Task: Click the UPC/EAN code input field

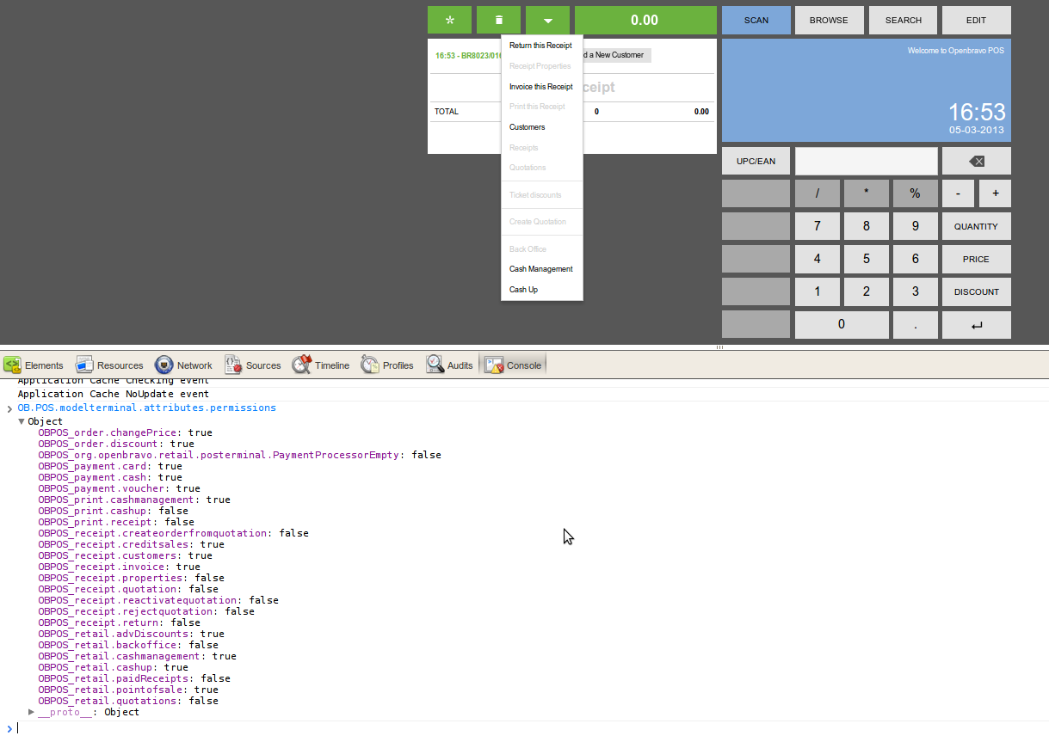Action: [x=866, y=161]
